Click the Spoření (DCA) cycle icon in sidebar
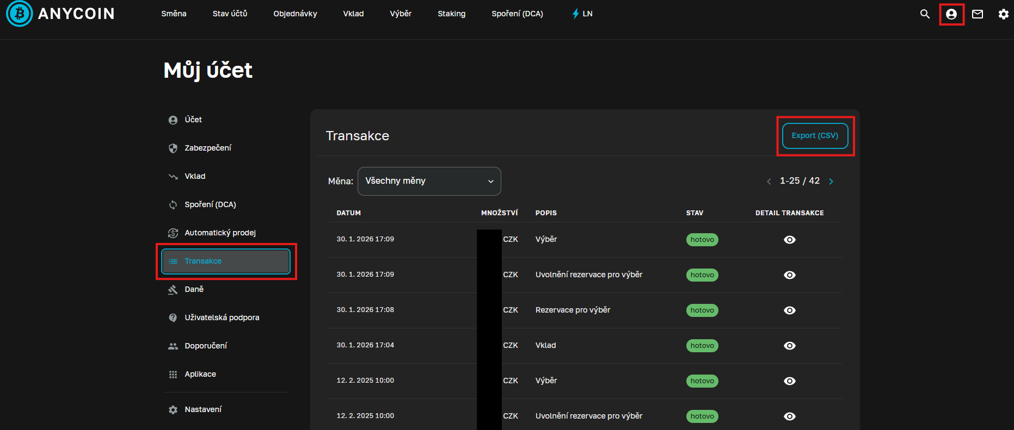Image resolution: width=1014 pixels, height=430 pixels. (x=173, y=205)
